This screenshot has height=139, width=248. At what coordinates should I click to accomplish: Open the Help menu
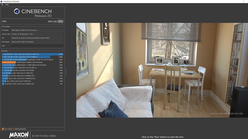tap(7, 4)
